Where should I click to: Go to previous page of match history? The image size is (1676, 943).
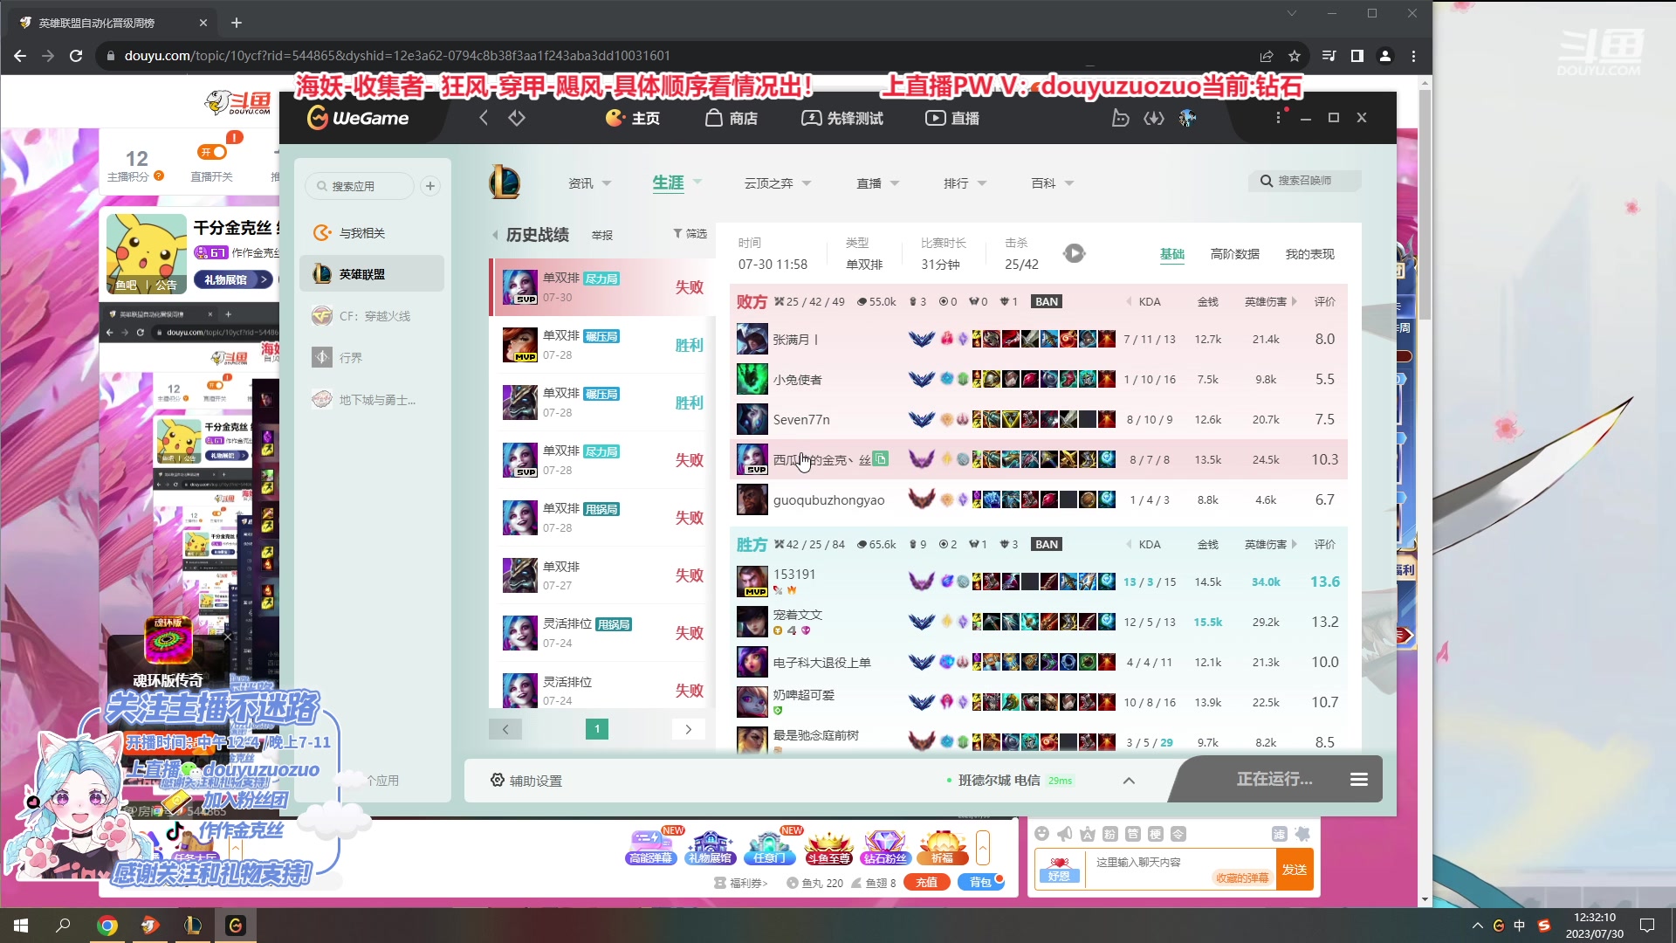pyautogui.click(x=505, y=729)
